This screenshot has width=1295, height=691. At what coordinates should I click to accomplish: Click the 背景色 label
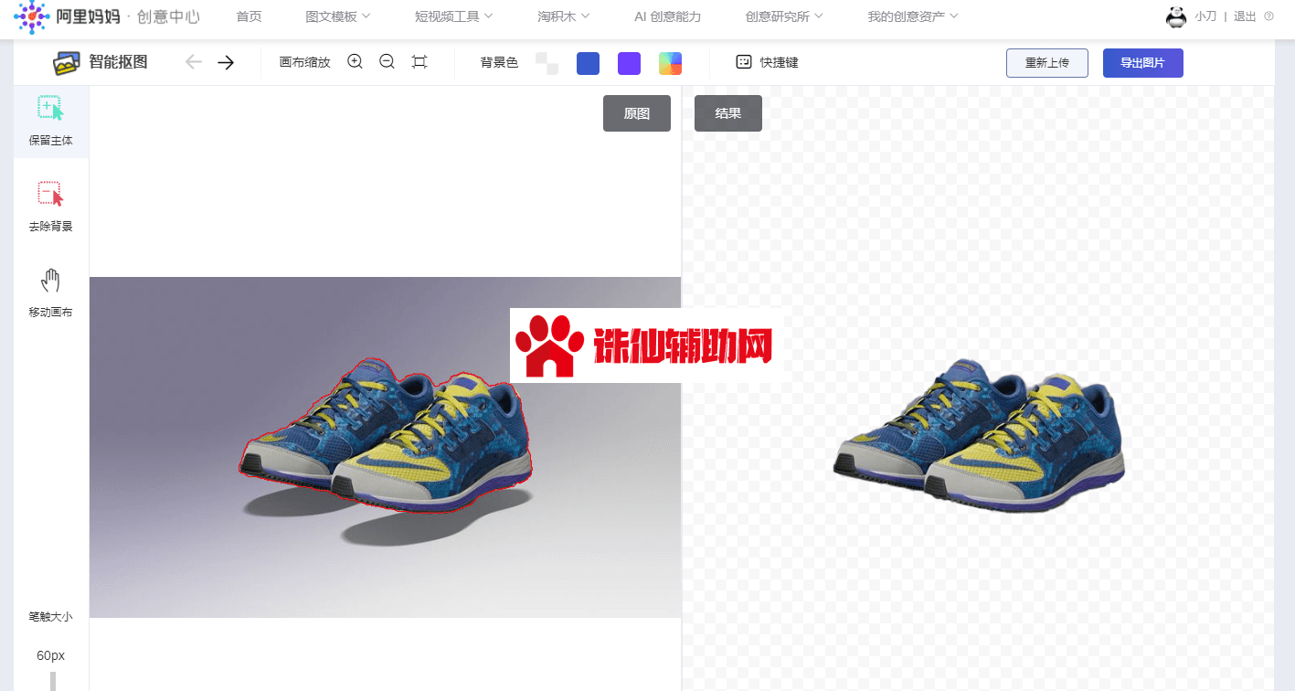coord(499,62)
